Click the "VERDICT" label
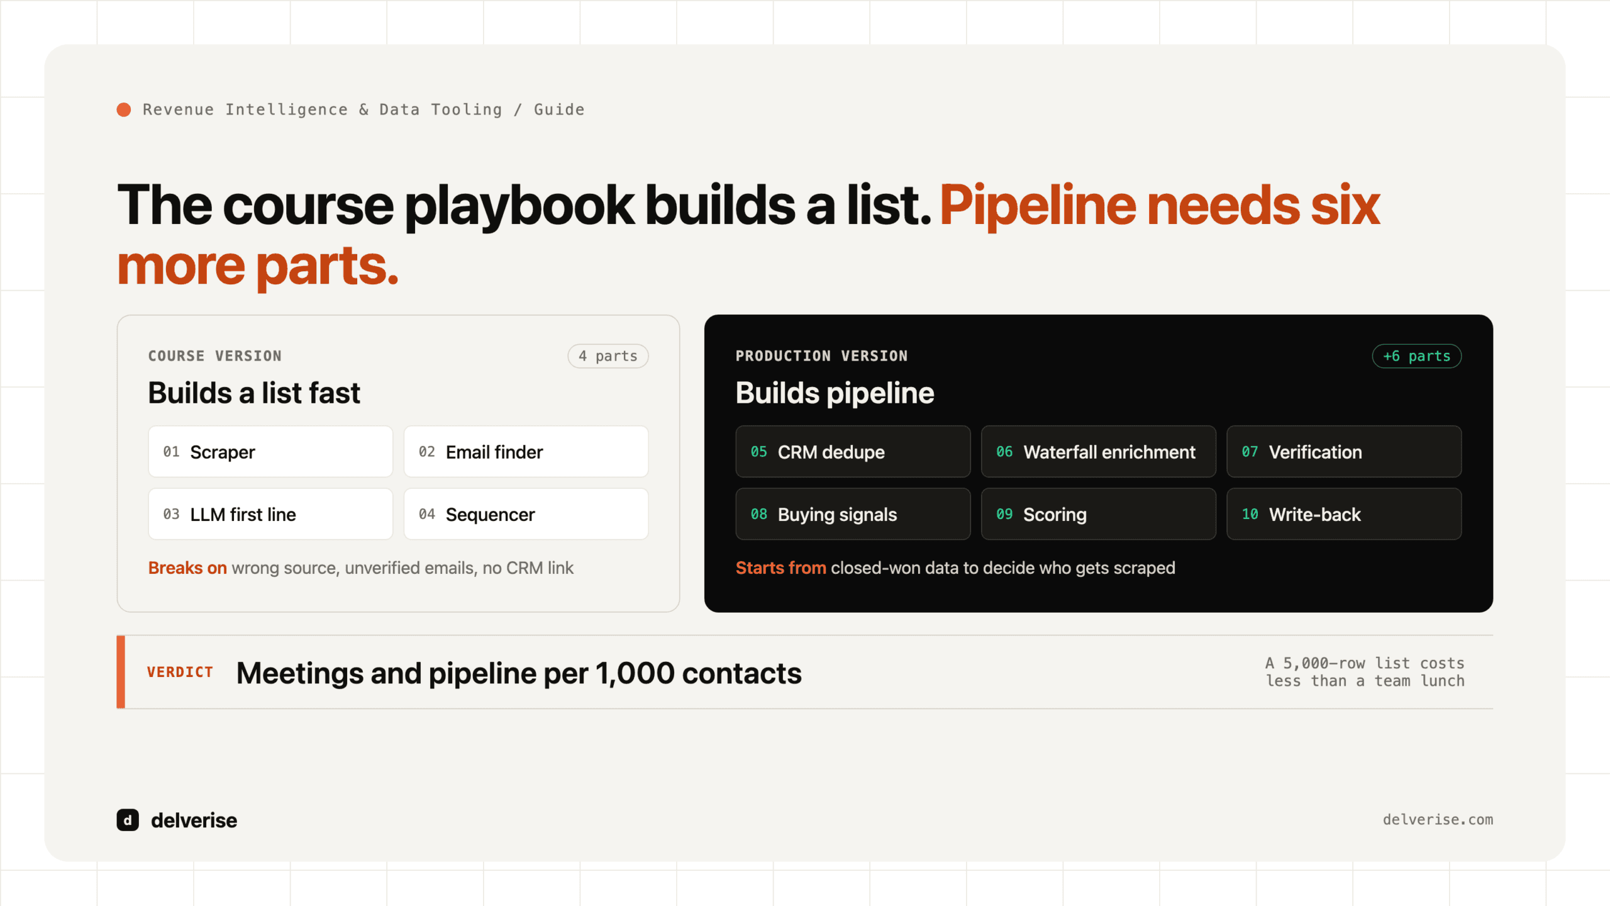Screen dimensions: 1610x906 180,673
